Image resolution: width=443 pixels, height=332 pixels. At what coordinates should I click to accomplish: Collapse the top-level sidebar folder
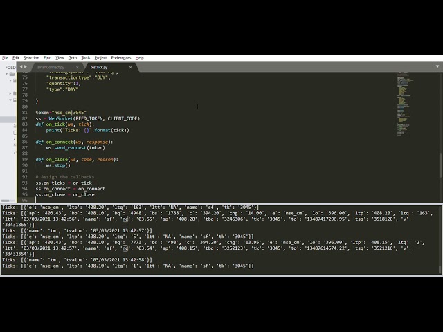click(6, 74)
